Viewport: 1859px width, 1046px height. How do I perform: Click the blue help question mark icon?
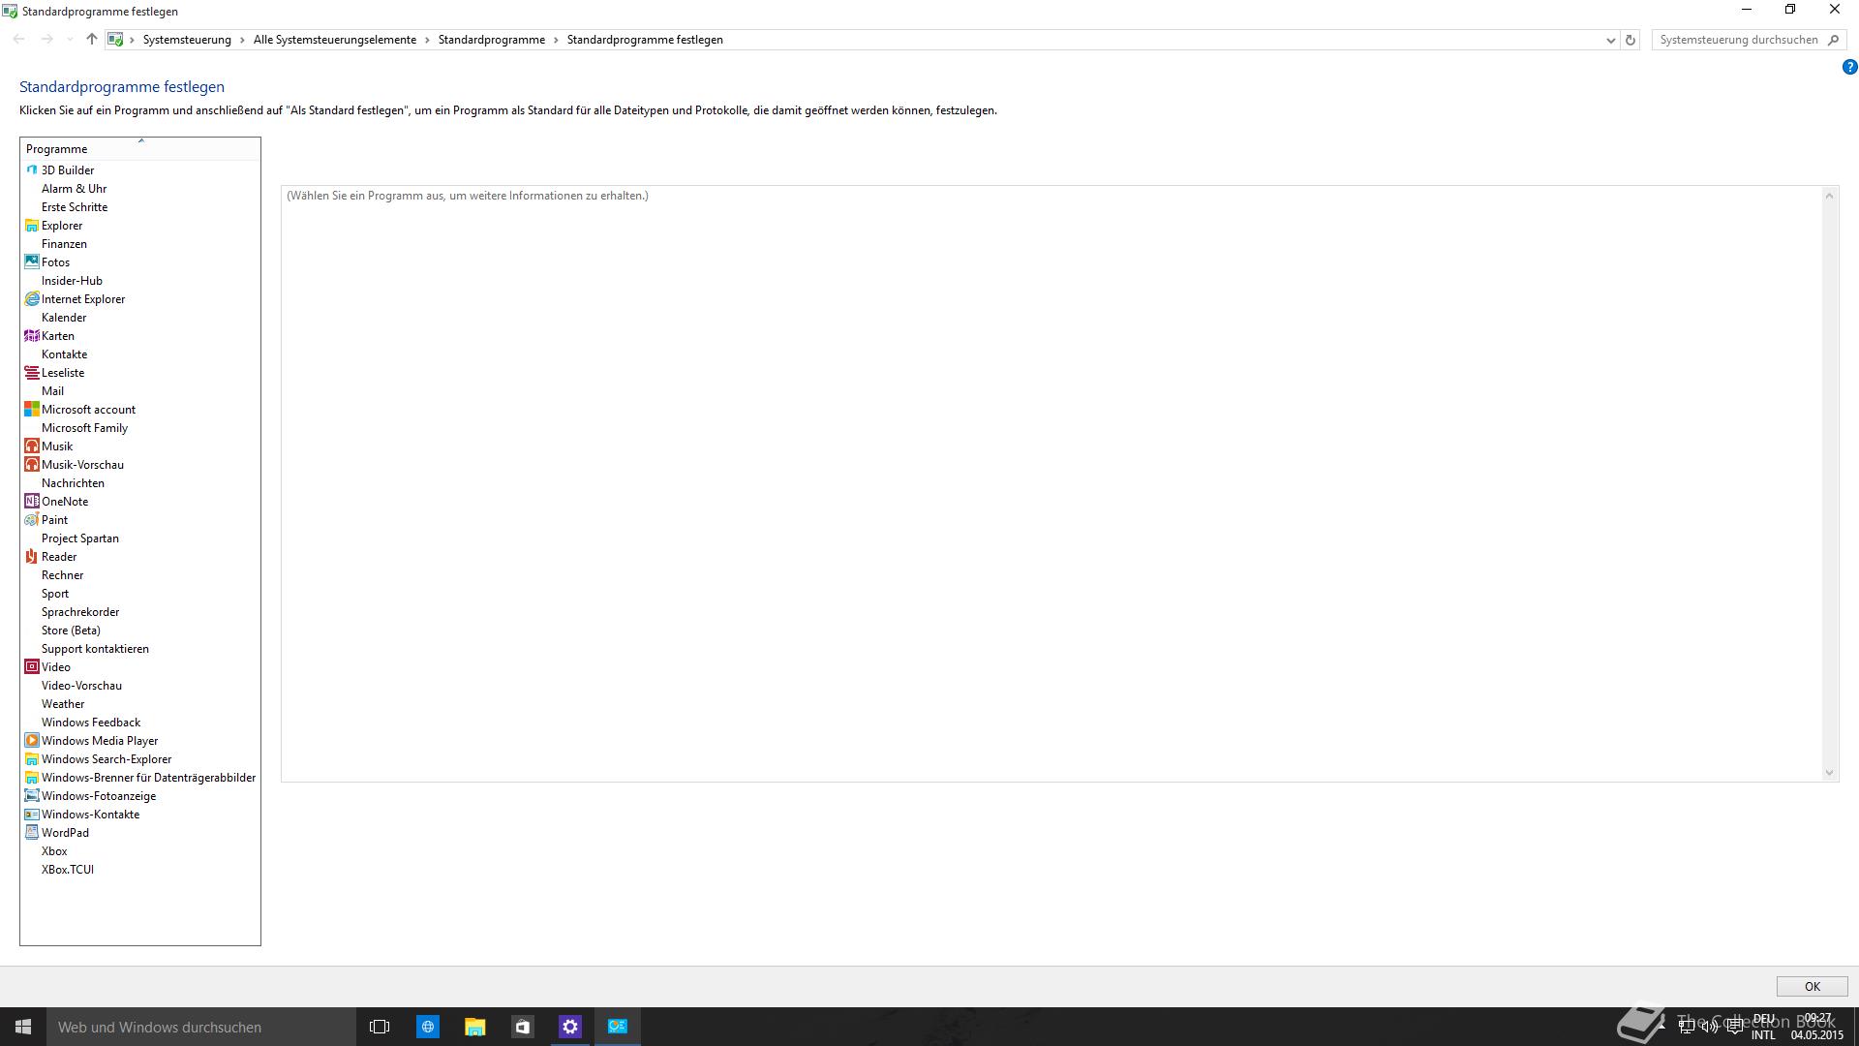click(x=1849, y=68)
